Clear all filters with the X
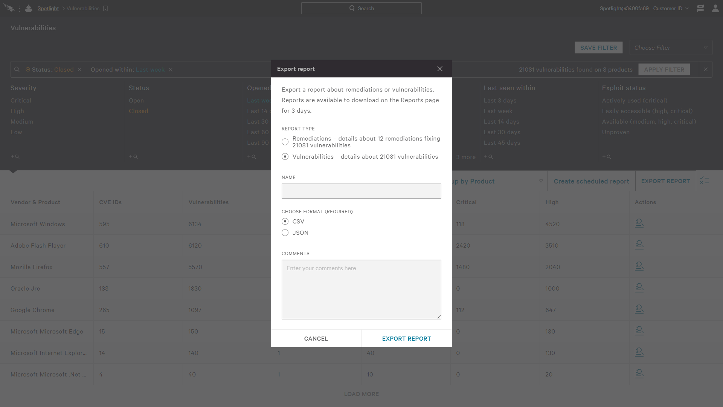Image resolution: width=723 pixels, height=407 pixels. [x=706, y=69]
